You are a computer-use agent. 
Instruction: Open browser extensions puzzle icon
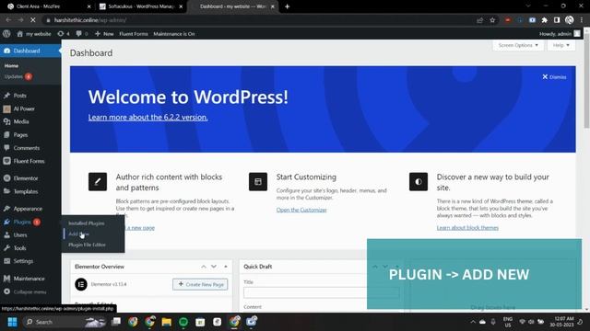click(x=545, y=20)
